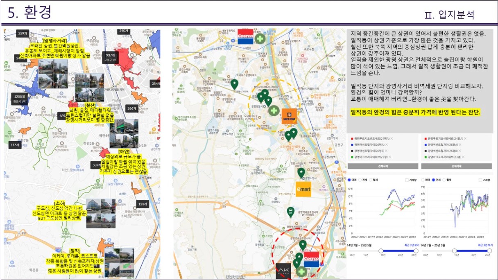
Task: Click the green plus marker beside the top Costco logo
Action: tap(260, 39)
